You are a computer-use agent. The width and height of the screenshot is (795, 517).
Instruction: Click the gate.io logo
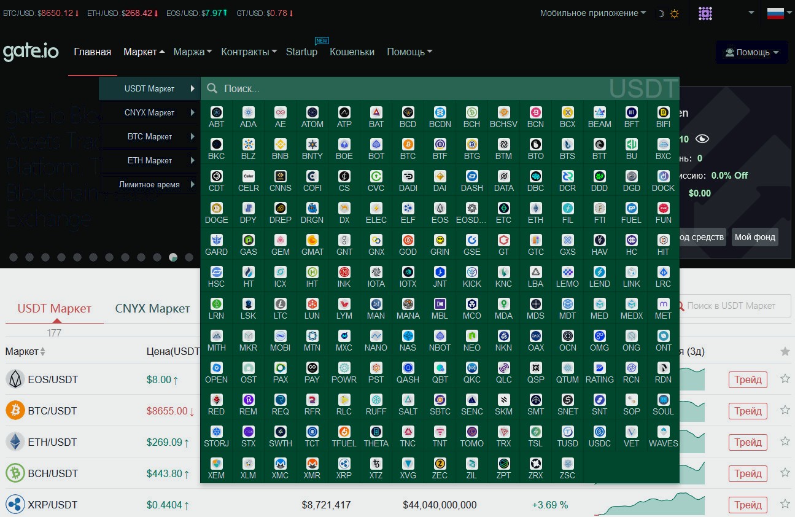31,52
